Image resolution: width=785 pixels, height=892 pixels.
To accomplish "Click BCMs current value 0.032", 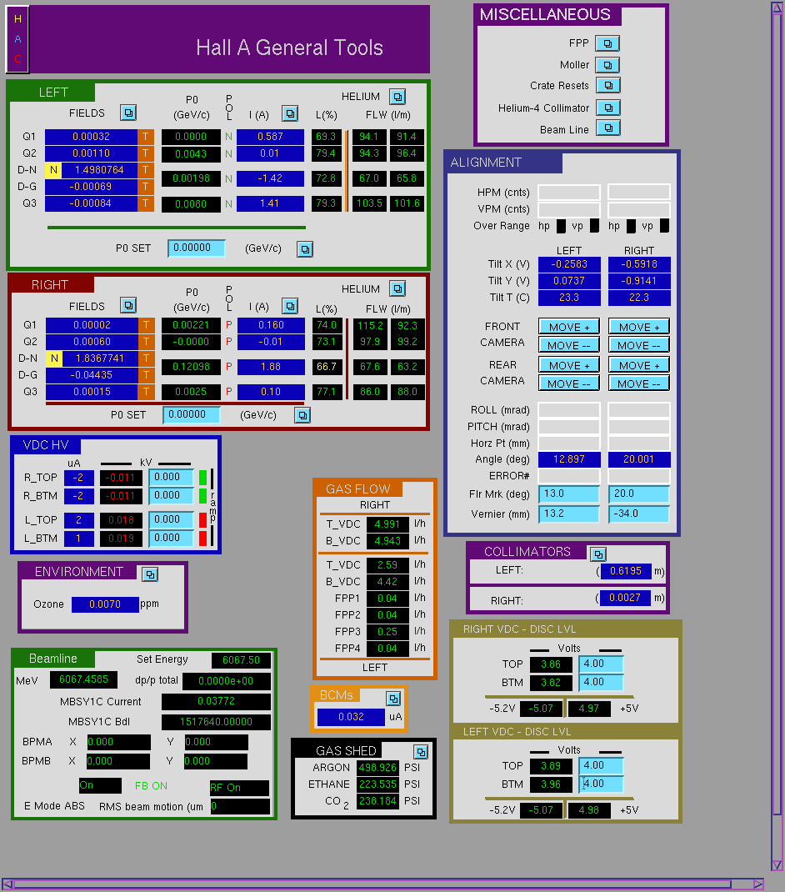I will click(x=351, y=717).
